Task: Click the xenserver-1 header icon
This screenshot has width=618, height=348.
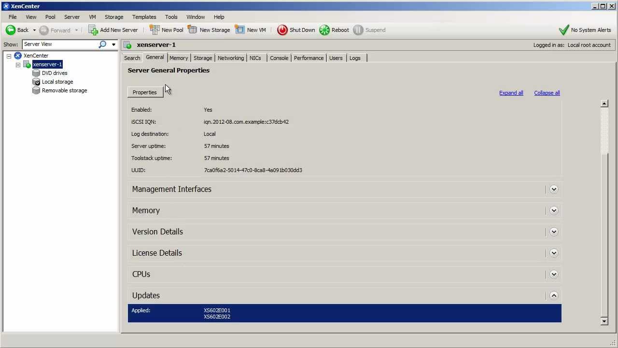Action: click(127, 45)
